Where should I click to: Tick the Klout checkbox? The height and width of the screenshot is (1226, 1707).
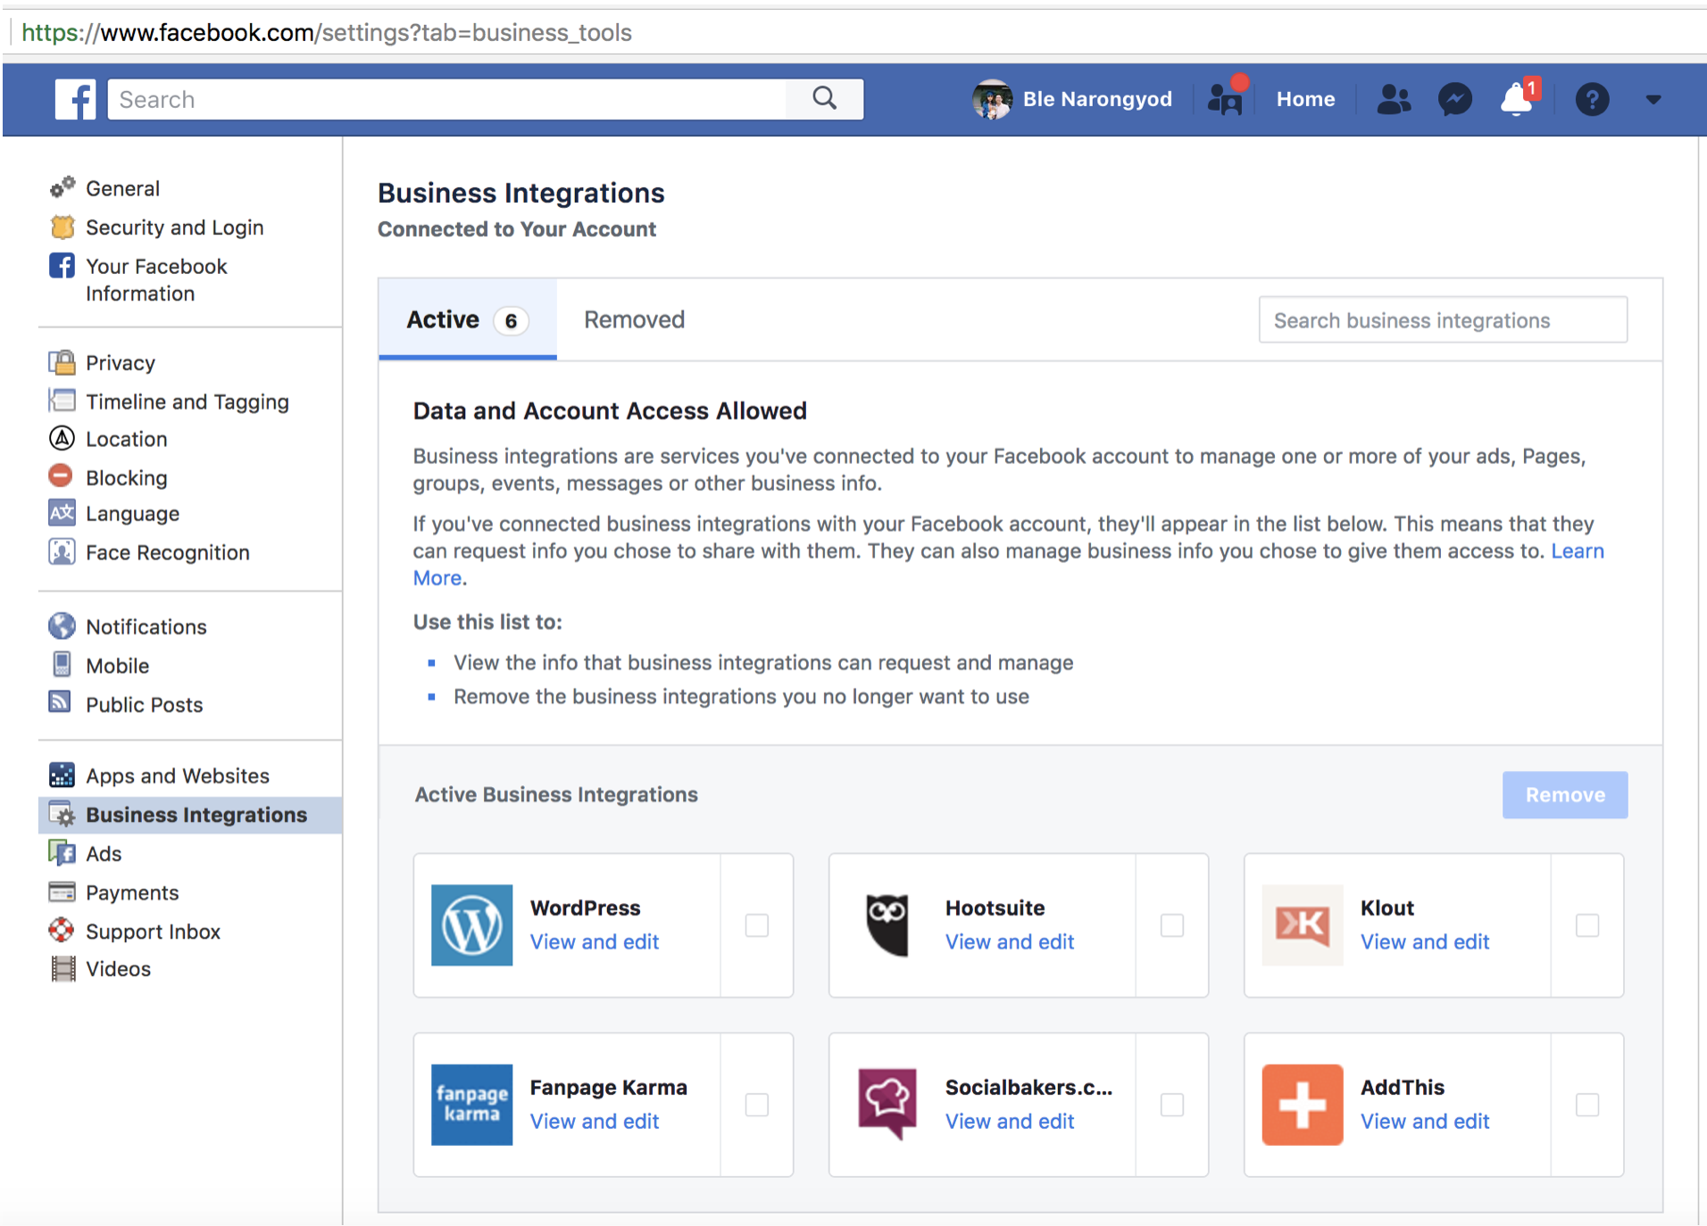[1587, 925]
